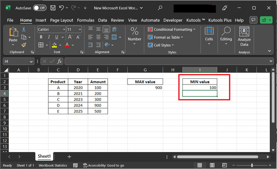
Task: Toggle Italic formatting
Action: 48,37
